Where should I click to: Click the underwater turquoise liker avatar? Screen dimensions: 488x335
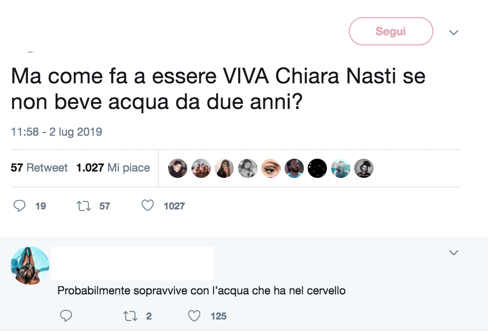click(340, 168)
